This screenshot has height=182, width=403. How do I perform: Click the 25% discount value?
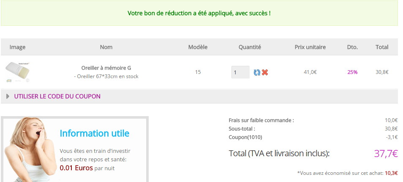tap(352, 72)
